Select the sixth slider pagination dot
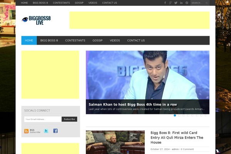Image resolution: width=231 pixels, height=154 pixels. click(197, 115)
